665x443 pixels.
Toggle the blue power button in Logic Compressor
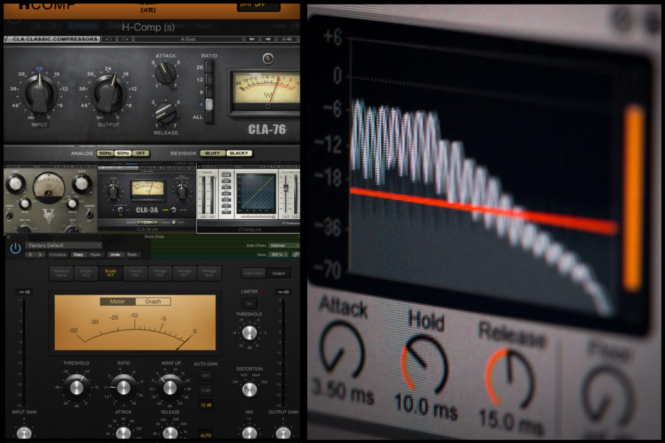click(x=16, y=248)
